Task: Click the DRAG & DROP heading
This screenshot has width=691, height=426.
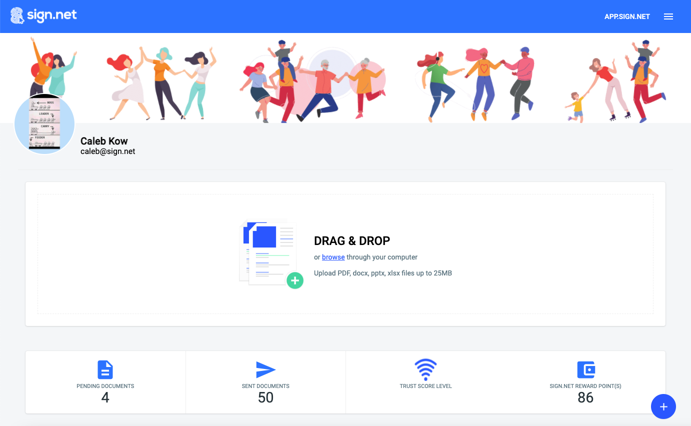Action: coord(352,241)
